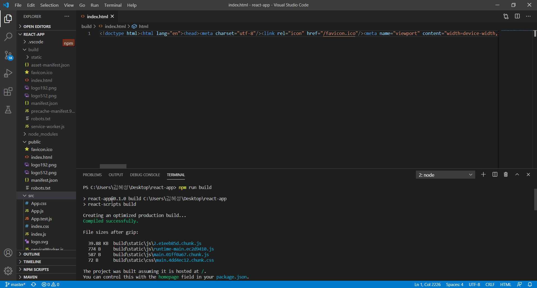537x288 pixels.
Task: Click Open Changes compare icon in editor toolbar
Action: [506, 16]
